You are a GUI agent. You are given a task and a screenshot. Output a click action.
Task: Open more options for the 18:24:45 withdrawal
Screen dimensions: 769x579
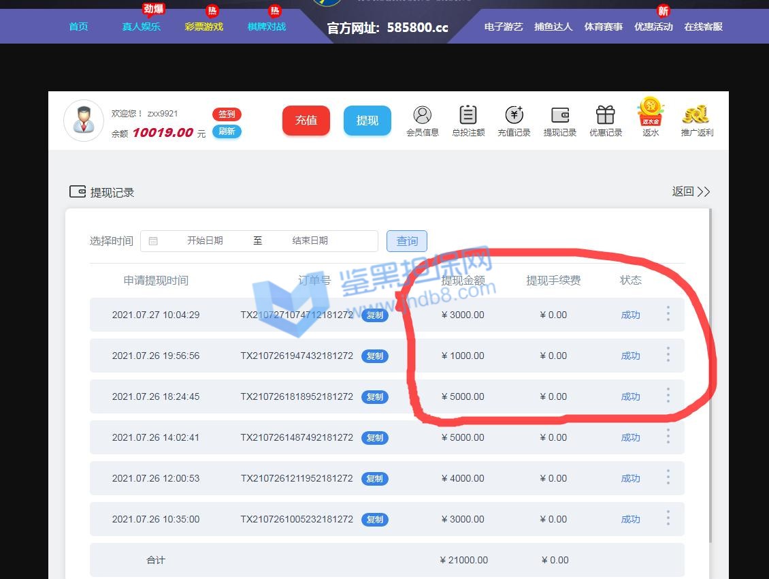[x=668, y=396]
